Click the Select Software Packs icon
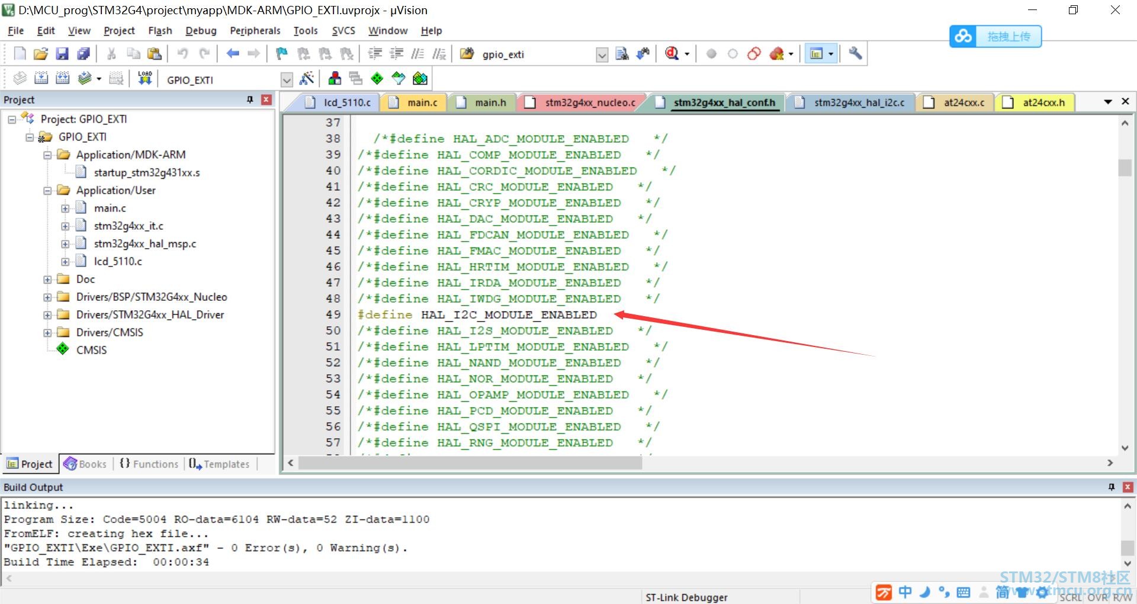Image resolution: width=1137 pixels, height=604 pixels. [399, 78]
